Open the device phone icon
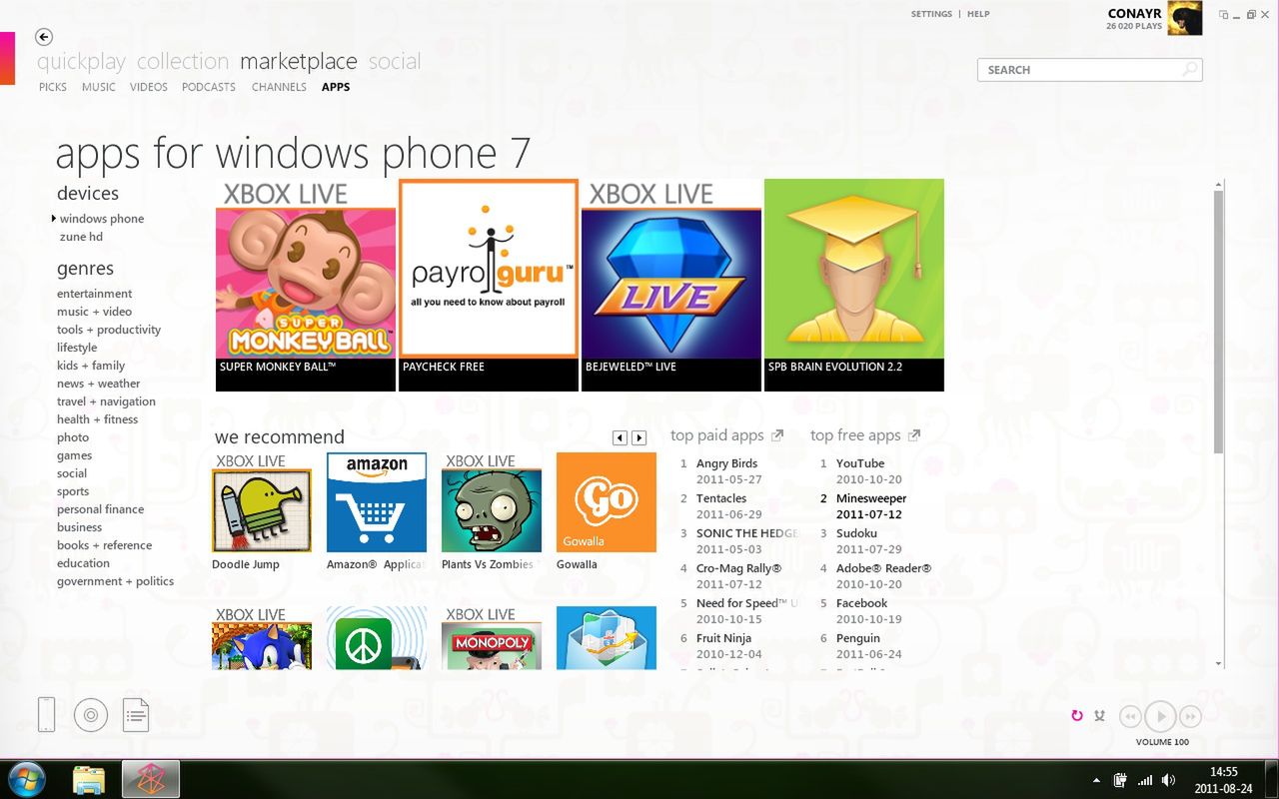The image size is (1279, 799). coord(46,714)
